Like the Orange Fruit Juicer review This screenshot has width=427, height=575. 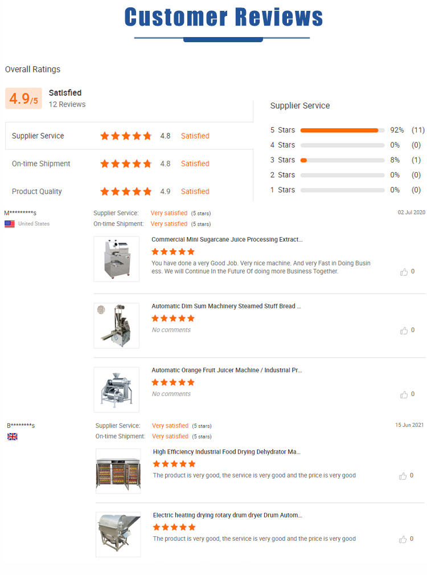(x=404, y=394)
